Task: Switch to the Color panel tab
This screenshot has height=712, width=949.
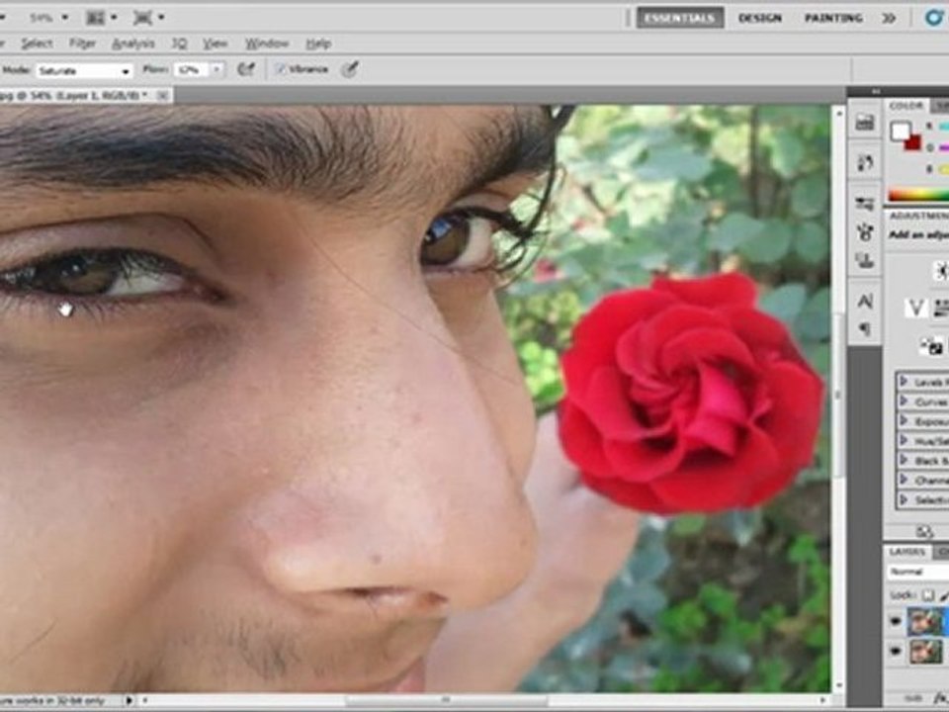Action: (x=906, y=106)
